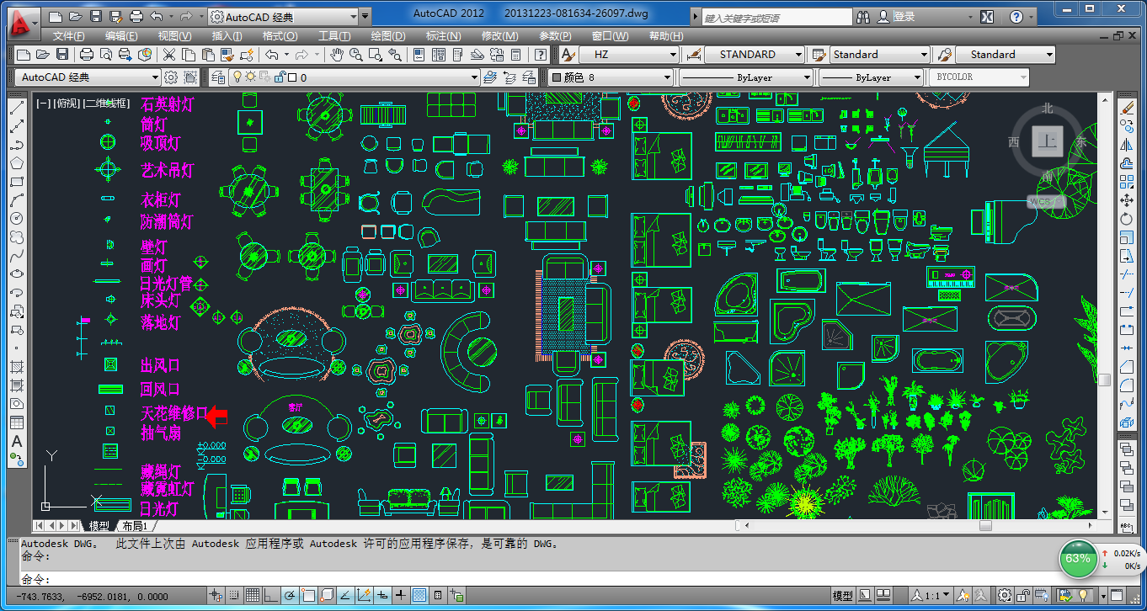Open the 颜色 8 color control dropdown

[610, 77]
